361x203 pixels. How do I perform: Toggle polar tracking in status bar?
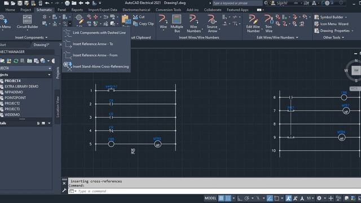point(246,198)
